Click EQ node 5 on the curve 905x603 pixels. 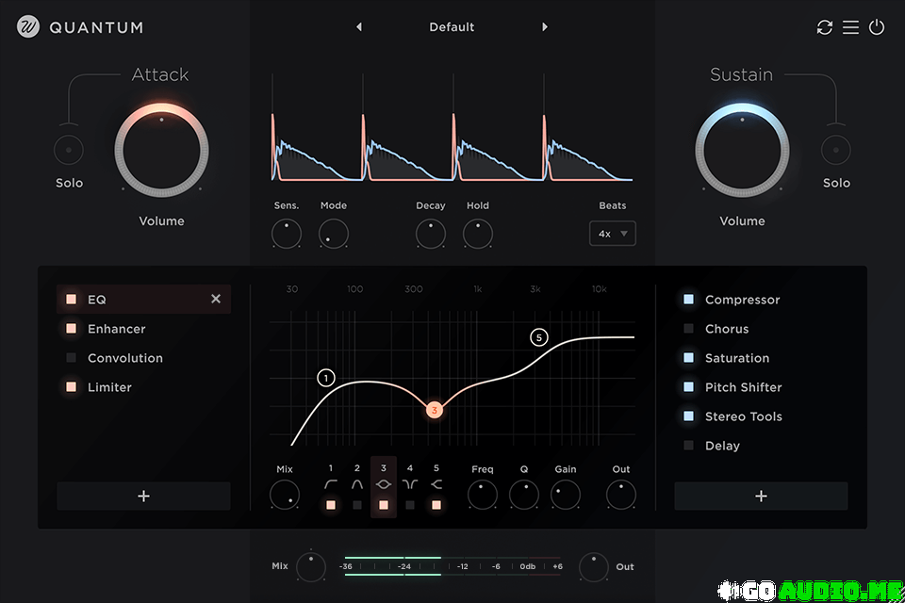539,337
